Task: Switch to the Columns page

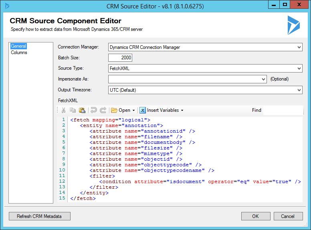Action: tap(19, 52)
